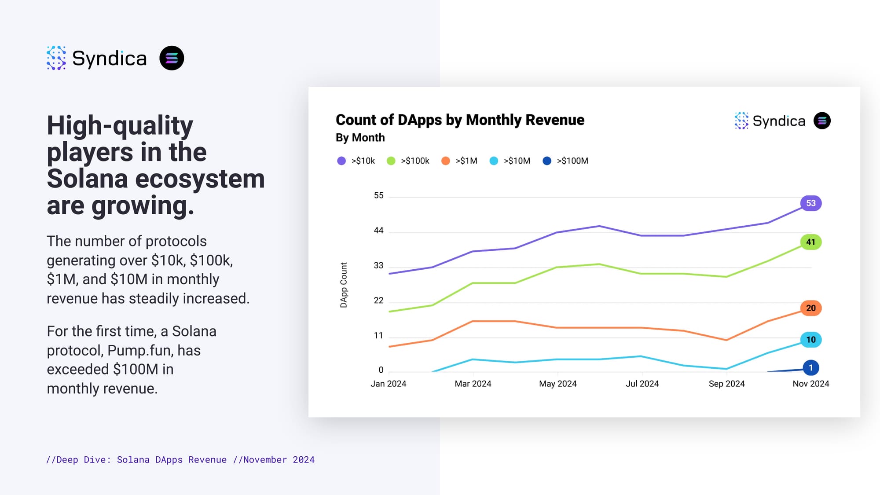Toggle the >$1M legend series
Screen dimensions: 880x495
(459, 161)
